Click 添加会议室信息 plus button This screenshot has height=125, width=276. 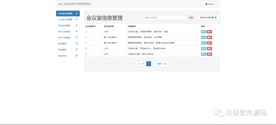pos(209,17)
